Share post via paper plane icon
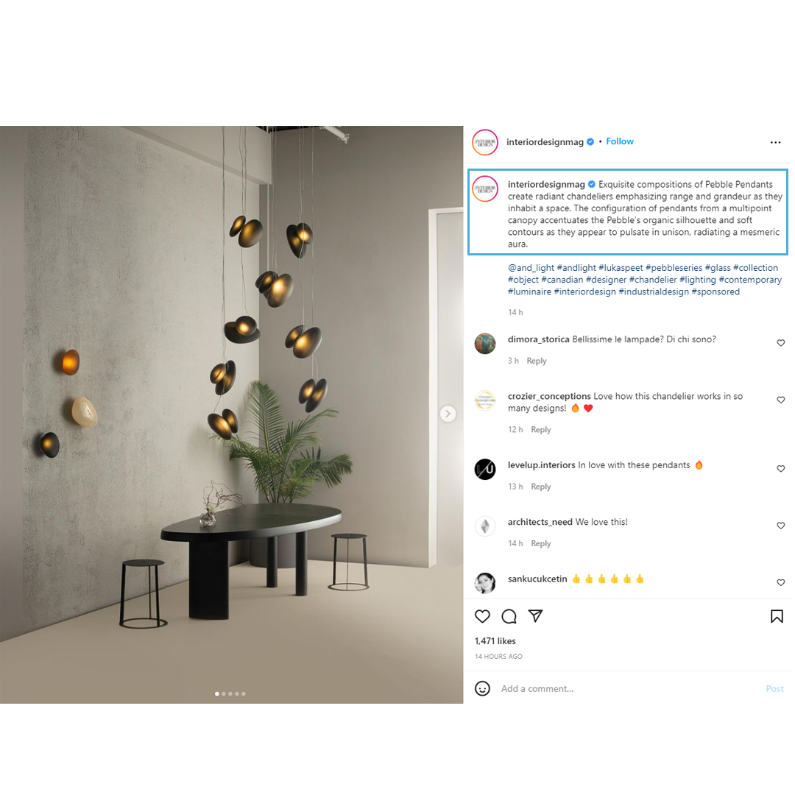The height and width of the screenshot is (795, 795). point(535,616)
